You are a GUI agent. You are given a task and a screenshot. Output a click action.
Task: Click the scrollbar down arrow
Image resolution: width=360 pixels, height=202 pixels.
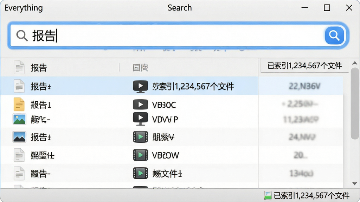354,184
